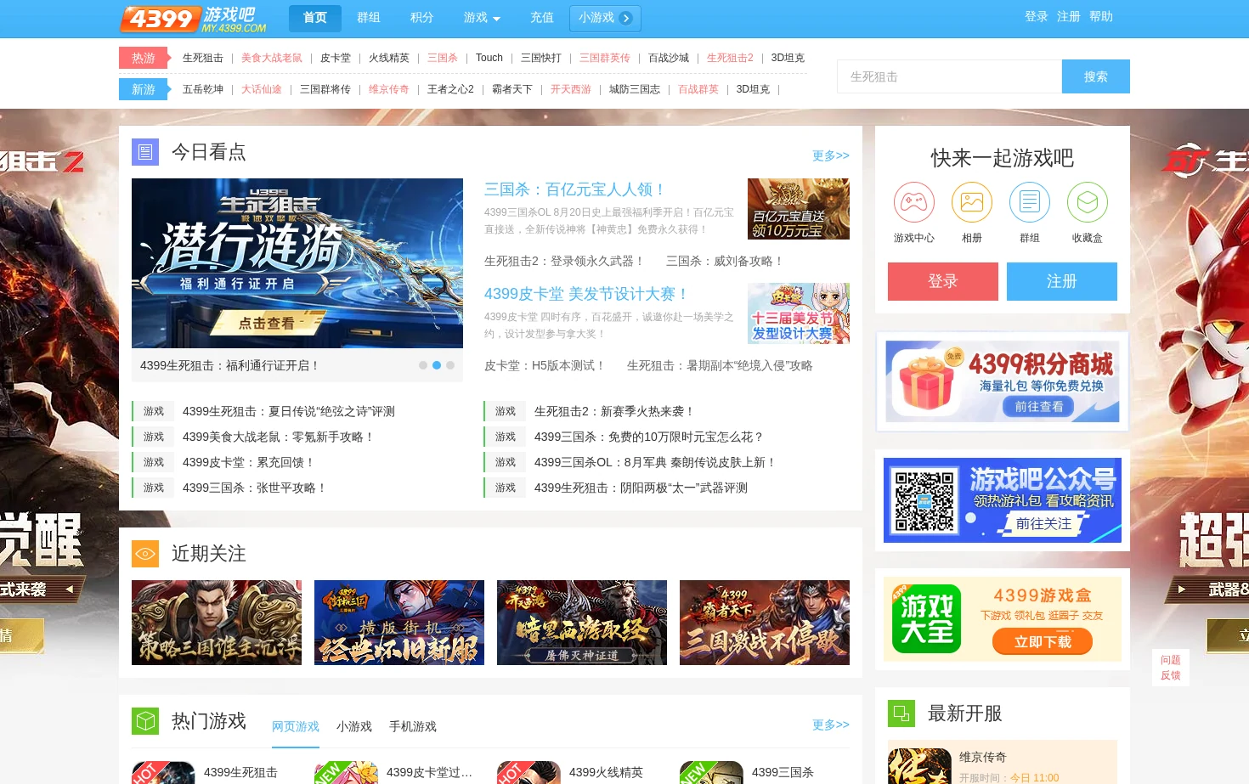Click the 热门游戏 cube icon
Screen dimensions: 1249x784
tap(145, 721)
